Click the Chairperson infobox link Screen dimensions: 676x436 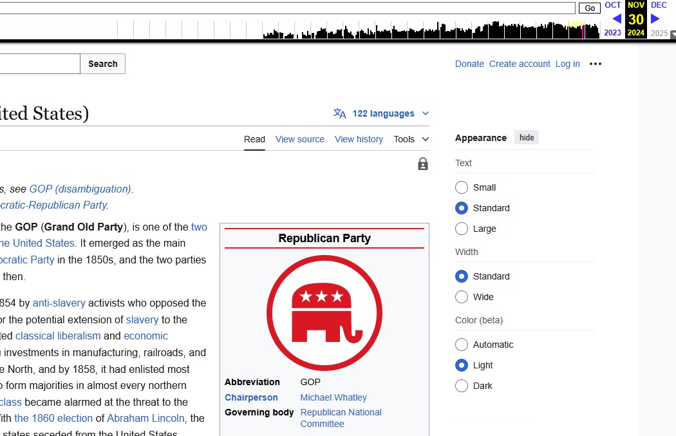pyautogui.click(x=251, y=397)
